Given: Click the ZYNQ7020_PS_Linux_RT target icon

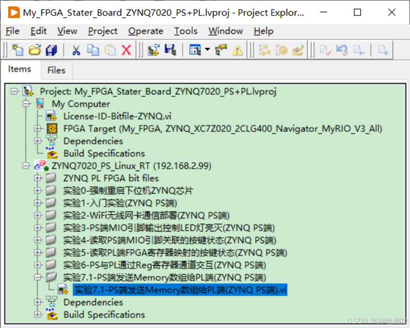Looking at the screenshot, I should [41, 166].
